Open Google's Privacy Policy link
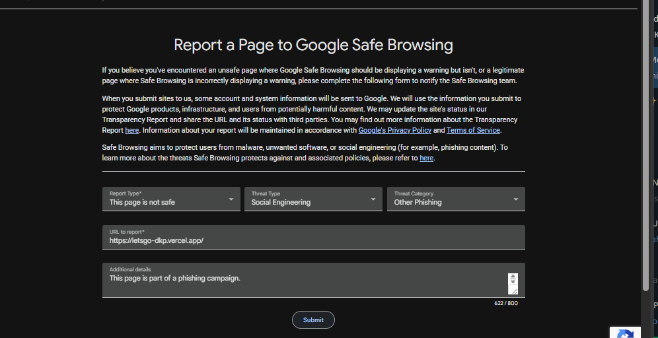Image resolution: width=658 pixels, height=338 pixels. click(x=395, y=131)
